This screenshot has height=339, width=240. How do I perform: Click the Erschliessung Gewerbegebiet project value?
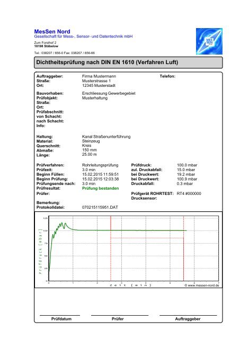click(109, 93)
